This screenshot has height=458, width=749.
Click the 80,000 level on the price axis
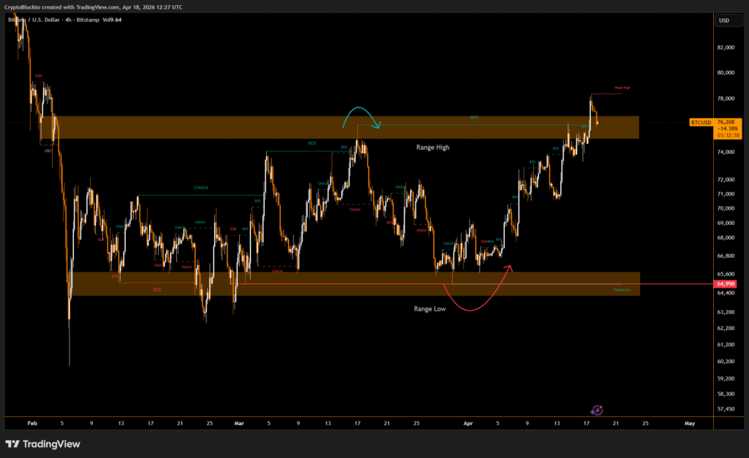point(726,73)
